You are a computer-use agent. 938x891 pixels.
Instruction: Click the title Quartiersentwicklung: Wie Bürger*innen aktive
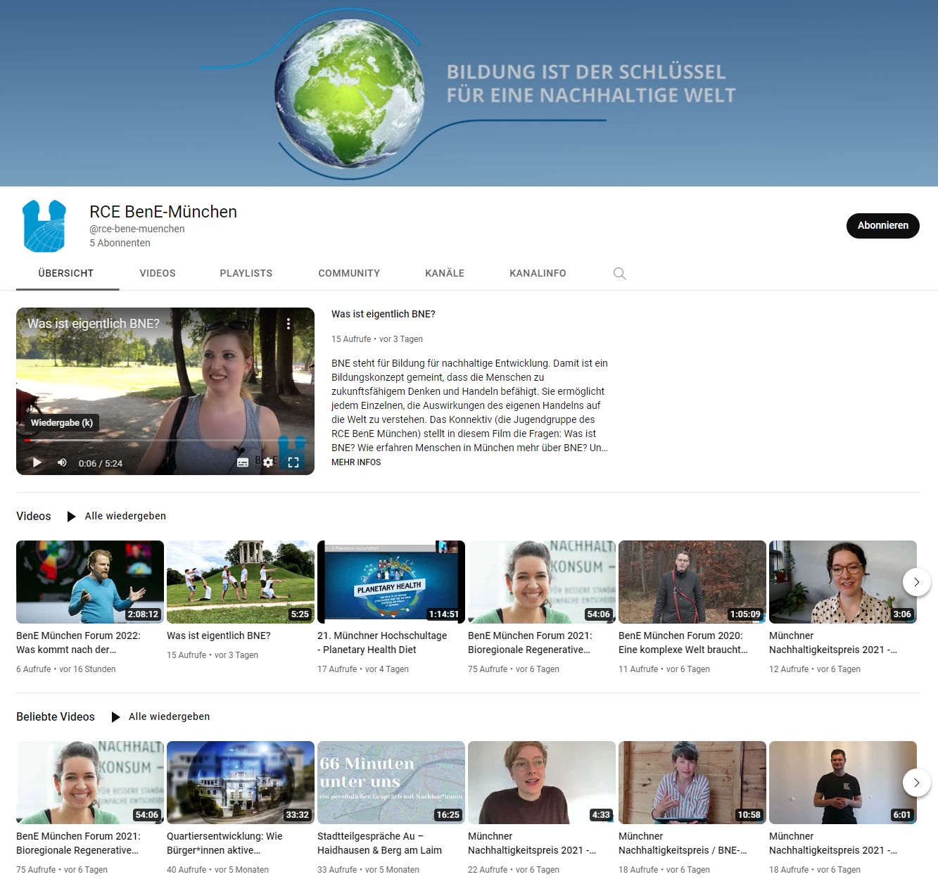click(x=224, y=843)
